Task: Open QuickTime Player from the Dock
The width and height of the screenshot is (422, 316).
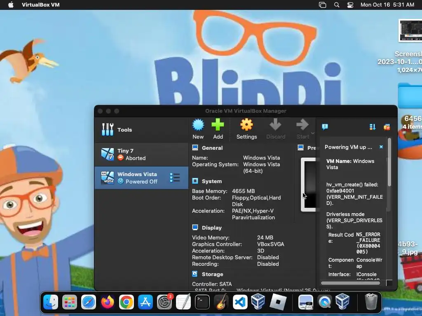Action: click(x=325, y=302)
